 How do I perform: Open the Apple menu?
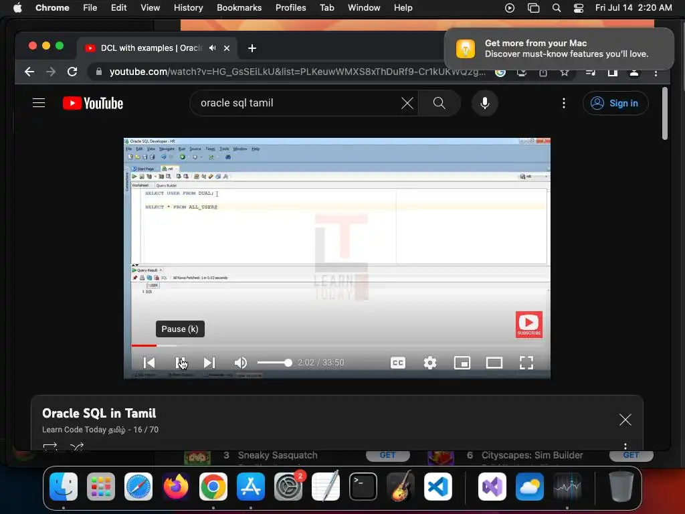[x=17, y=7]
